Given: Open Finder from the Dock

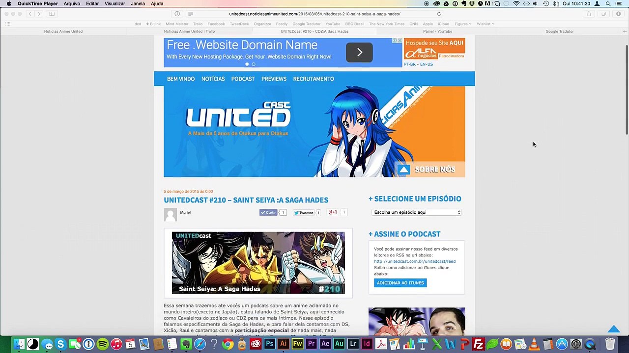Looking at the screenshot, I should (x=19, y=344).
